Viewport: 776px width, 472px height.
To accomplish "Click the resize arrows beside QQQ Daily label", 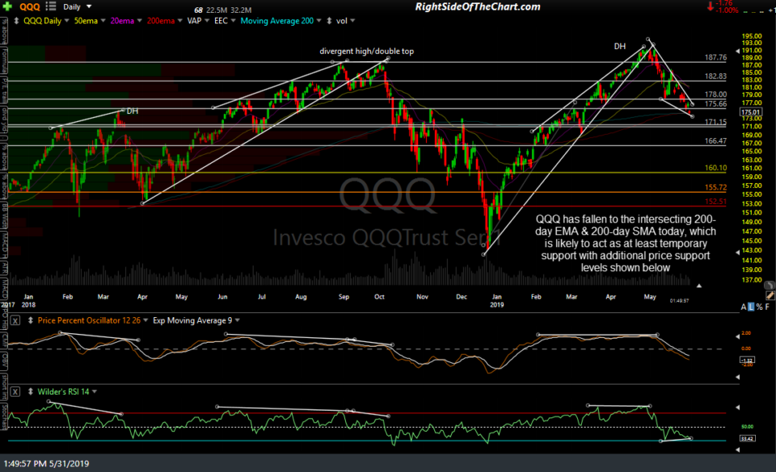I will (17, 21).
